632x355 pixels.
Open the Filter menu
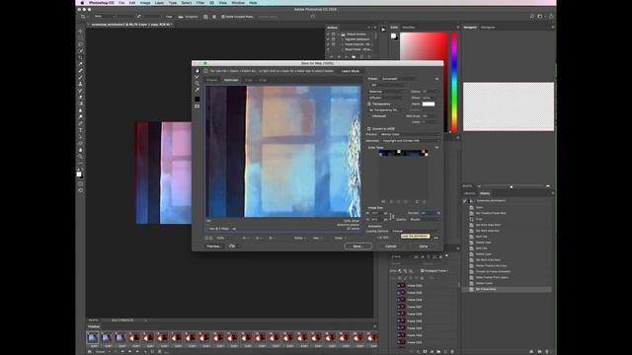coord(200,3)
